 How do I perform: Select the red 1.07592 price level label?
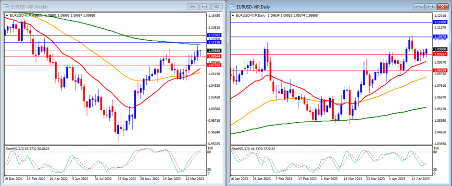click(x=214, y=65)
